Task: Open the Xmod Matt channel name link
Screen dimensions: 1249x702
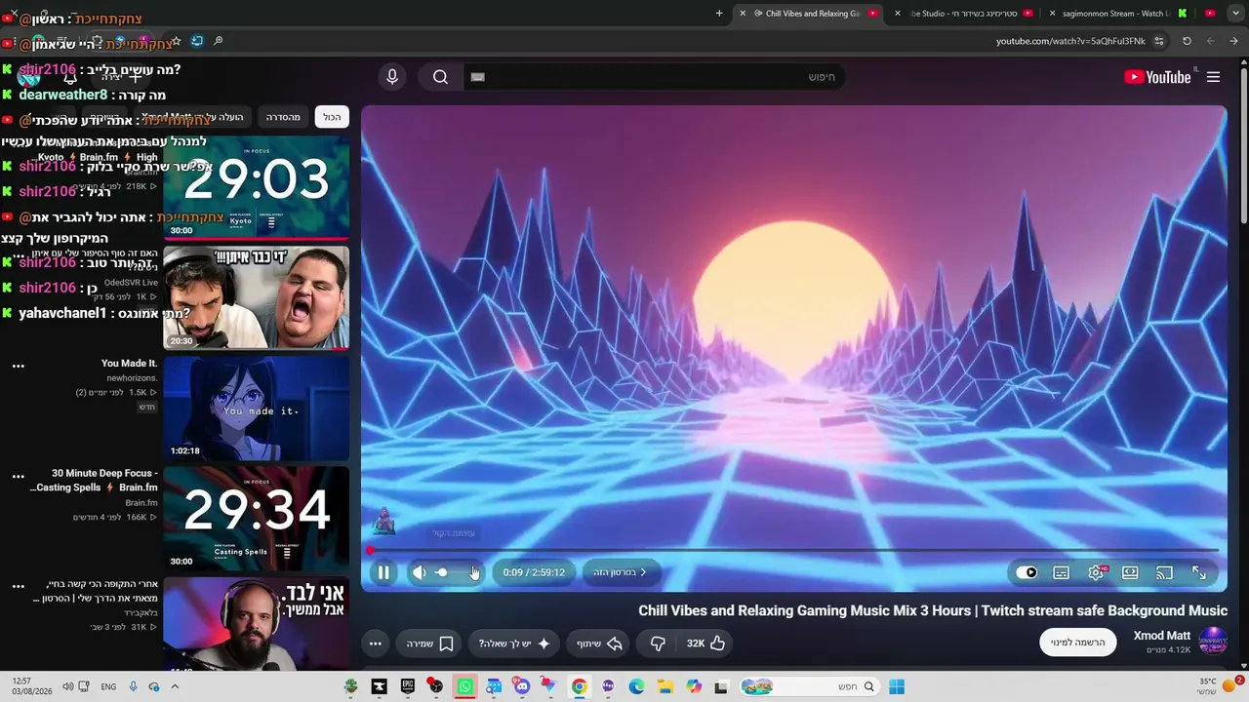Action: pos(1162,636)
